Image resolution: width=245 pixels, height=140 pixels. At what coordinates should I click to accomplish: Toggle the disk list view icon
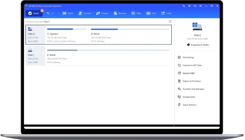[170, 22]
